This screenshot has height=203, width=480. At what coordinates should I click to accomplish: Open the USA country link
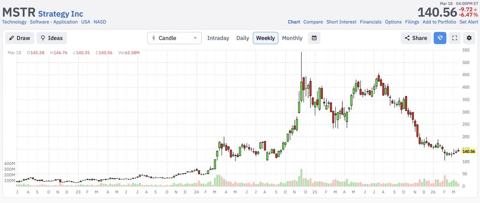[x=86, y=22]
